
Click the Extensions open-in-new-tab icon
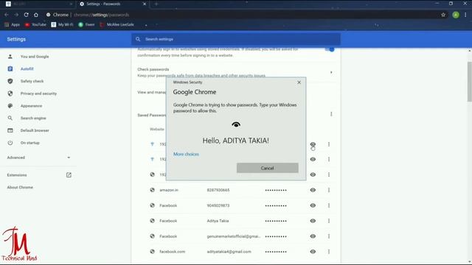point(69,175)
